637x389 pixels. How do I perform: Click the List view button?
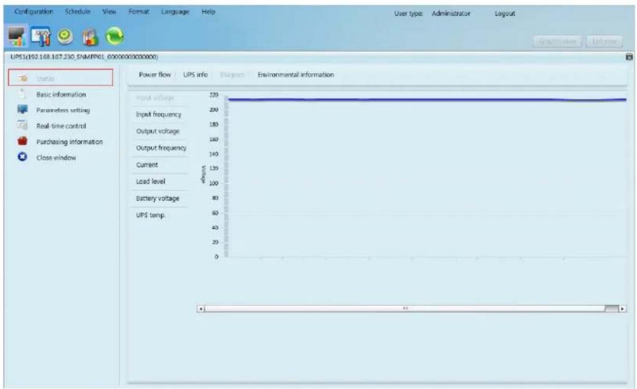click(604, 41)
